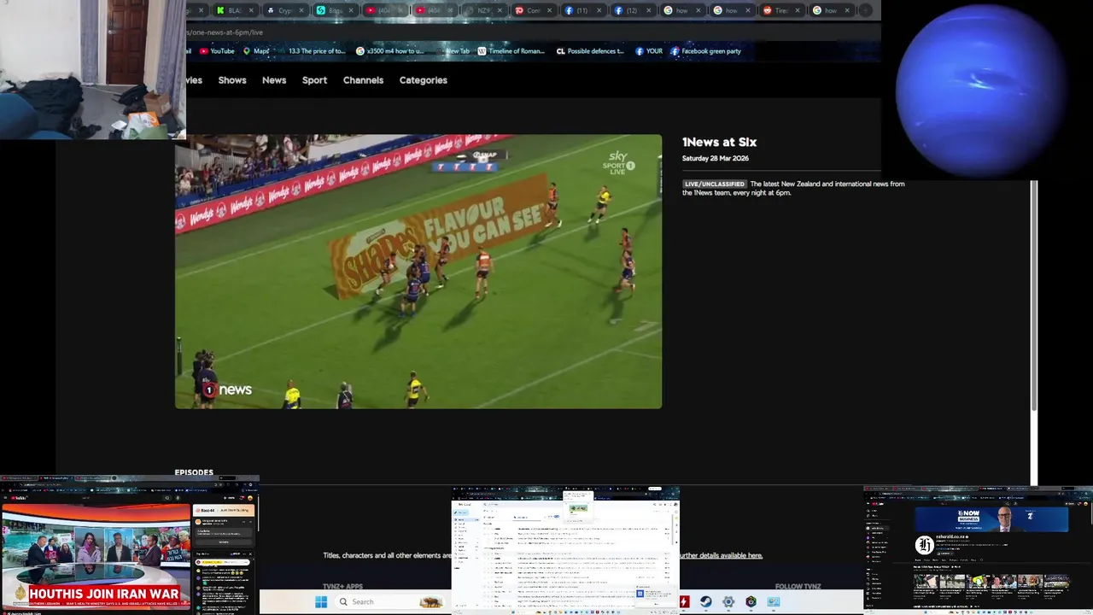Click the 1News live video player
This screenshot has width=1093, height=615.
click(x=418, y=272)
